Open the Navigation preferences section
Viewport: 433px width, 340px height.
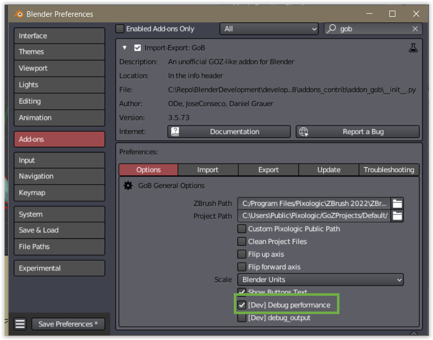coord(59,176)
